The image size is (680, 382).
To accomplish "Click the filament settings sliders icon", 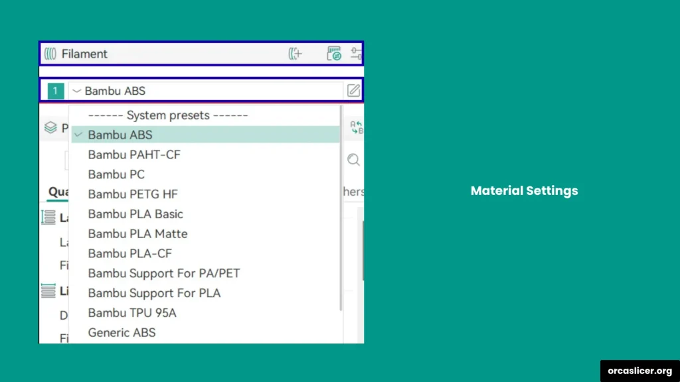I will [x=356, y=54].
